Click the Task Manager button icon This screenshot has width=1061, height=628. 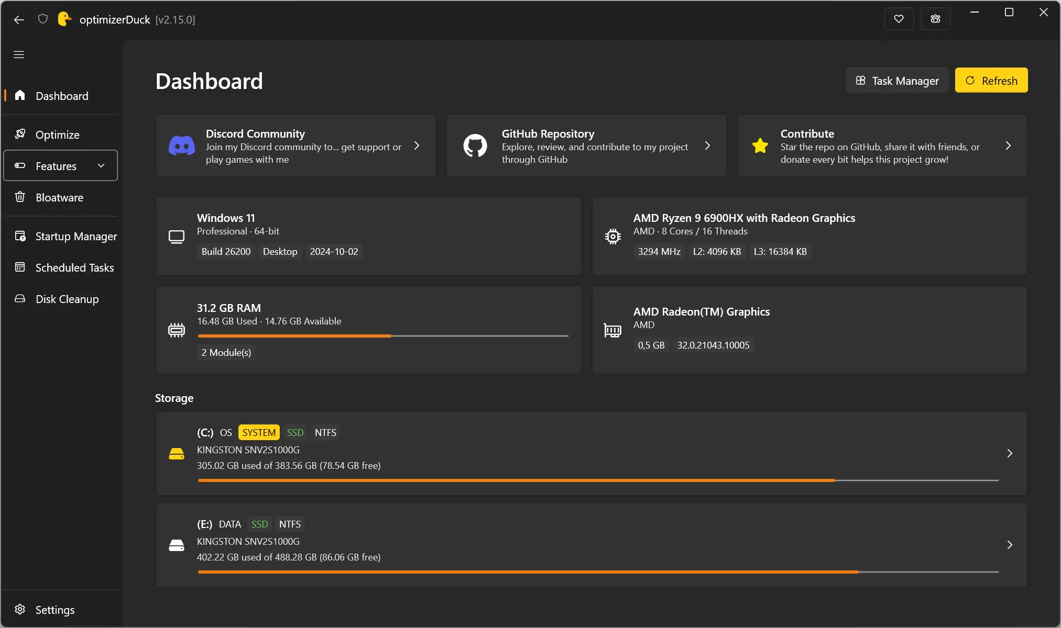[860, 81]
